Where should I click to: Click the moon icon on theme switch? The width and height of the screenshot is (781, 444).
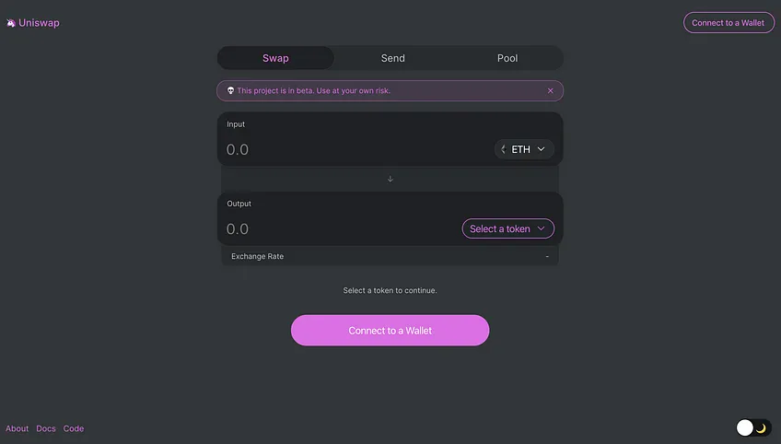coord(761,428)
